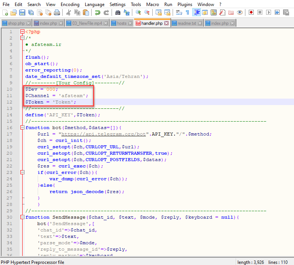Switch to the readme.txt tab
Viewport: 294px width, 265px height.
(187, 23)
